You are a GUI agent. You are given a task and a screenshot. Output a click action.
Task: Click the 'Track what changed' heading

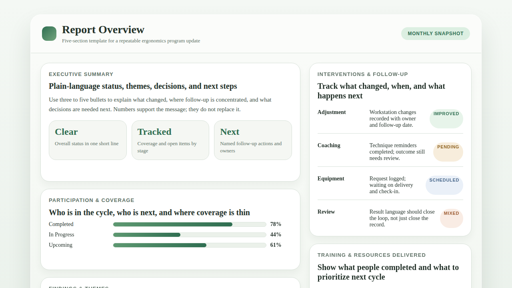381,91
